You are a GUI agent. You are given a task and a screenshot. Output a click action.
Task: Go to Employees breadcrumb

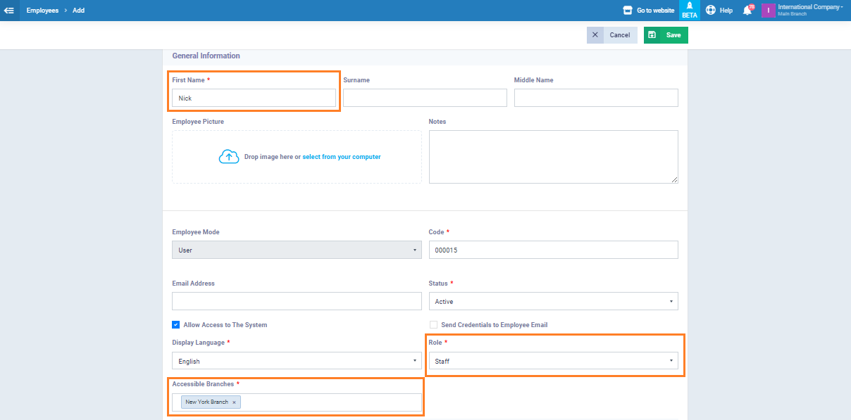[42, 11]
